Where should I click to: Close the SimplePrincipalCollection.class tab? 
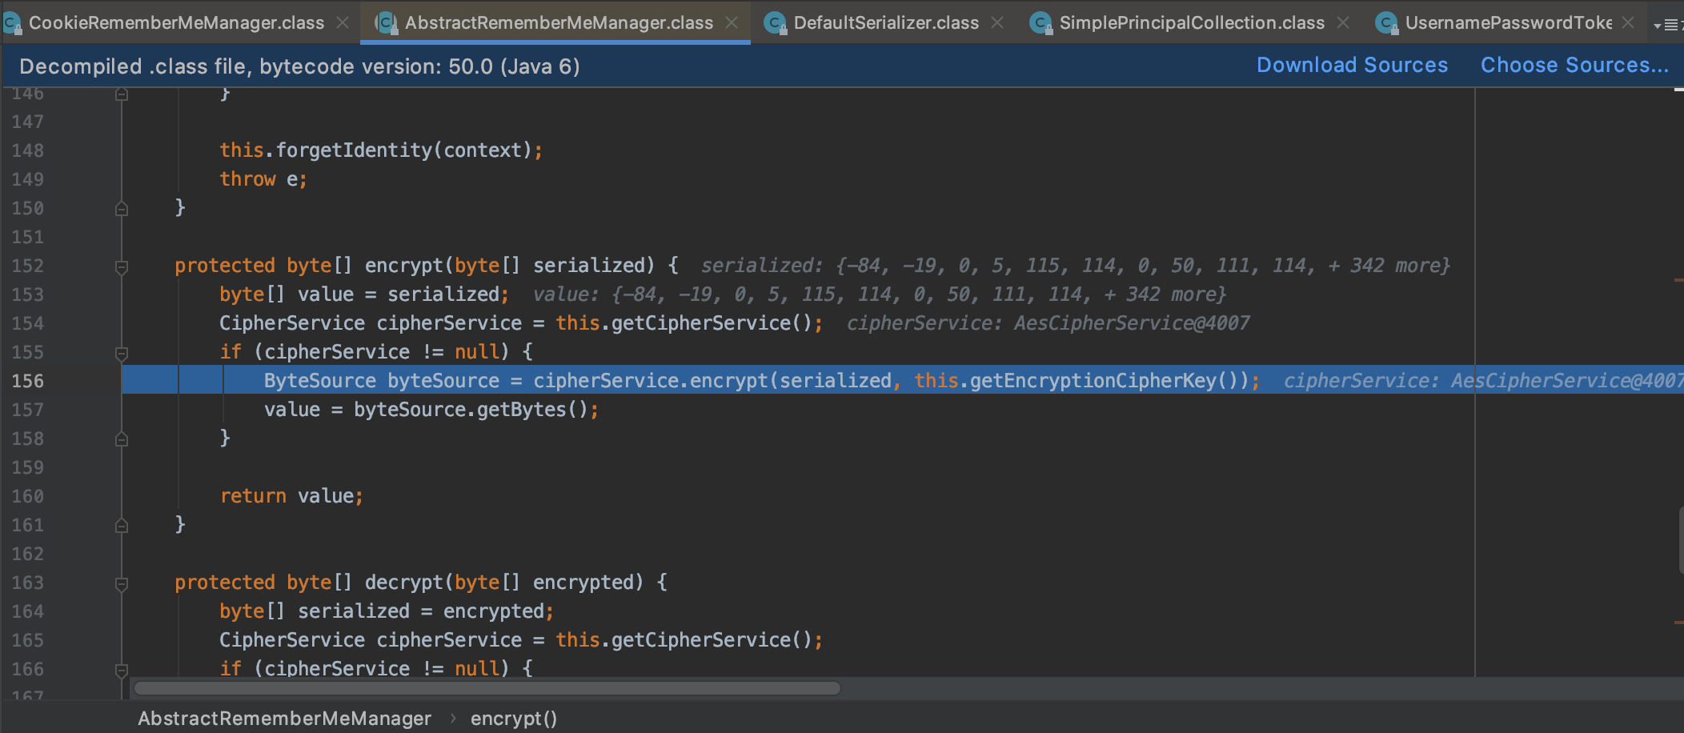tap(1343, 22)
